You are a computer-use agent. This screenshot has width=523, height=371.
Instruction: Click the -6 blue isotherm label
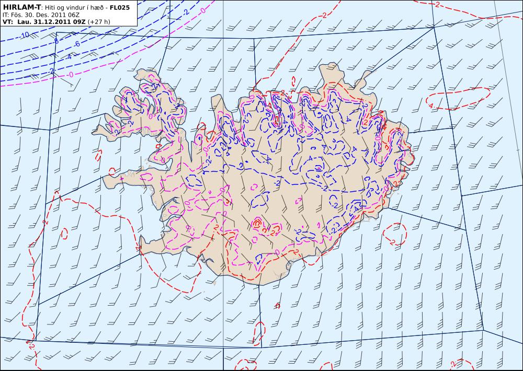click(x=77, y=44)
